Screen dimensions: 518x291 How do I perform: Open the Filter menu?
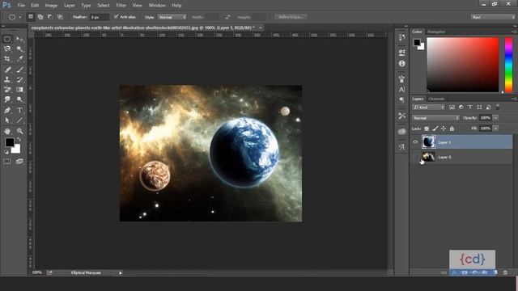click(121, 6)
